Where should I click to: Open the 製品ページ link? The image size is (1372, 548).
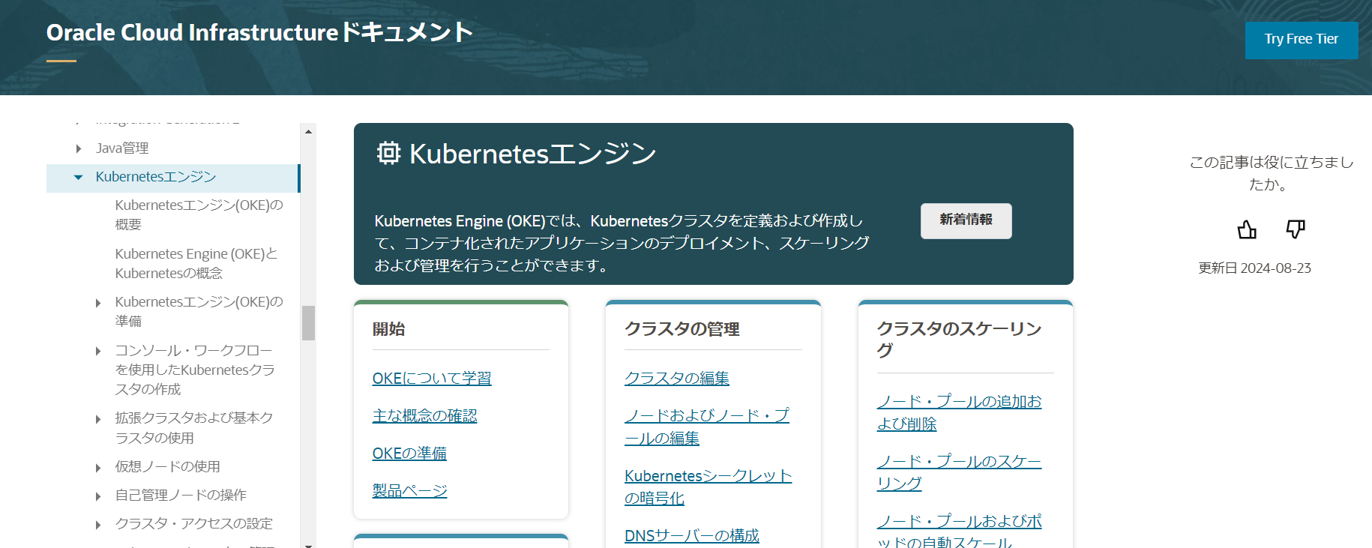[x=409, y=491]
